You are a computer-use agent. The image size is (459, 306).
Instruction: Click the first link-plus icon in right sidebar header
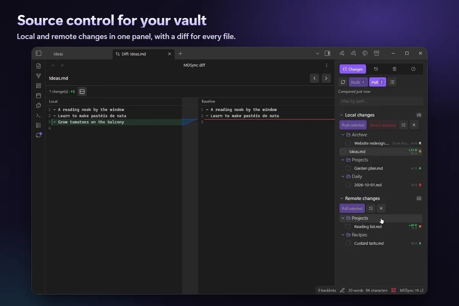(342, 53)
